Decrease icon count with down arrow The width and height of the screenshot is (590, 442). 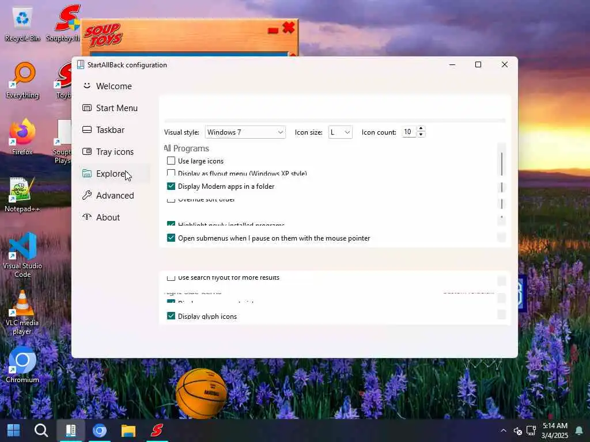(x=421, y=135)
